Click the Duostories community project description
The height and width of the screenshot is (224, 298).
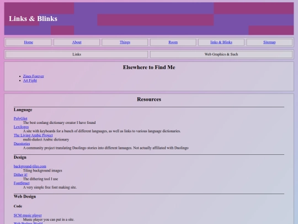105,148
